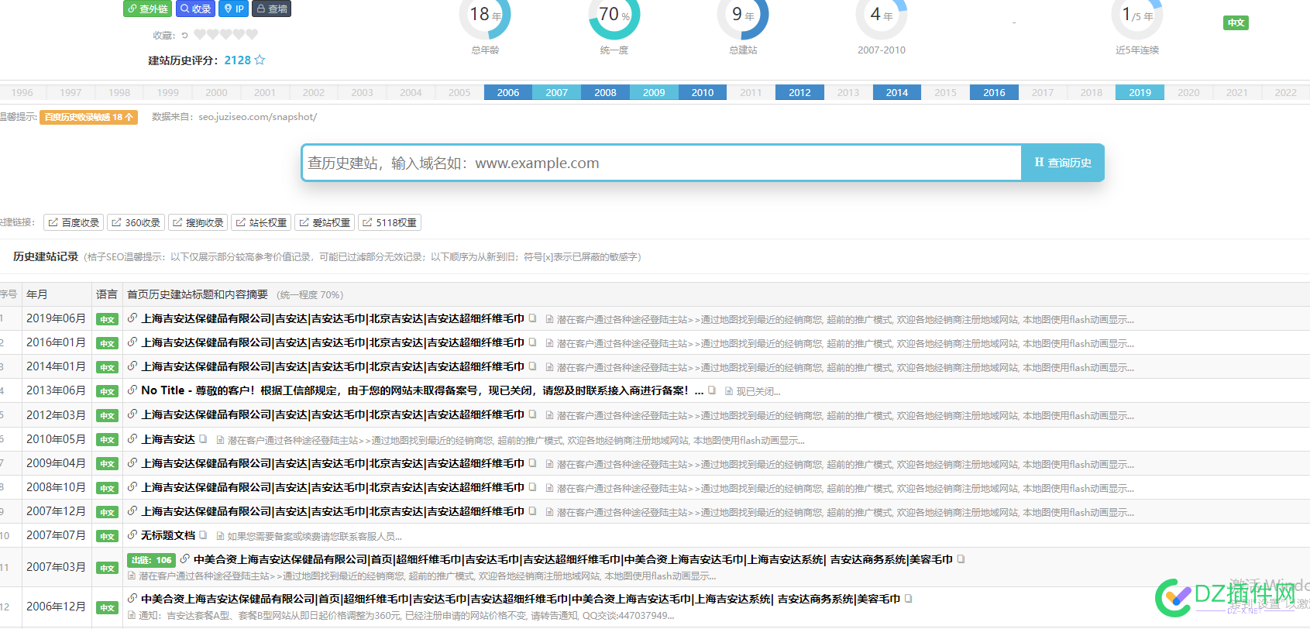
Task: Open the IP lookup button
Action: click(233, 9)
